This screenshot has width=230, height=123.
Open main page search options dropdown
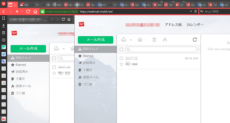point(199,49)
